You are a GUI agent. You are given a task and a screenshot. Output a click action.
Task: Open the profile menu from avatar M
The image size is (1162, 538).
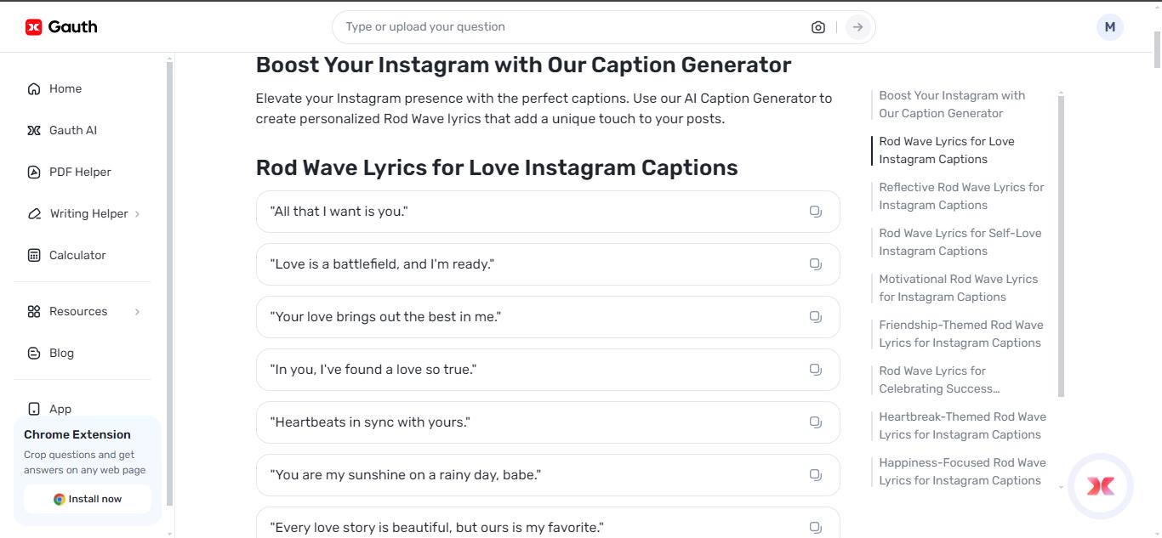pyautogui.click(x=1109, y=26)
